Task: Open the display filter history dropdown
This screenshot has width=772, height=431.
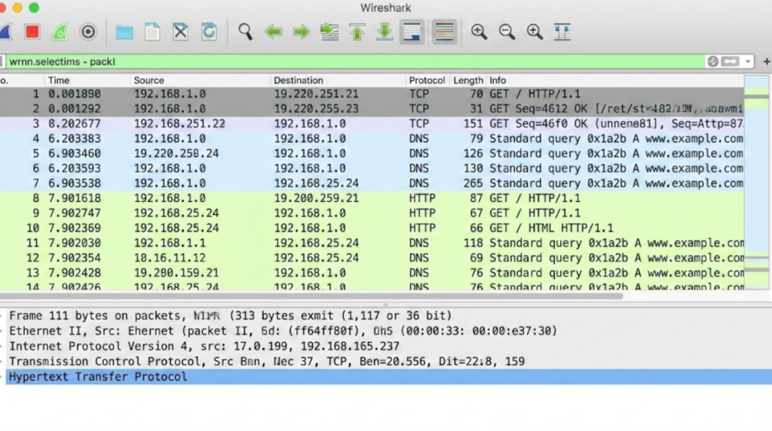Action: click(x=748, y=62)
